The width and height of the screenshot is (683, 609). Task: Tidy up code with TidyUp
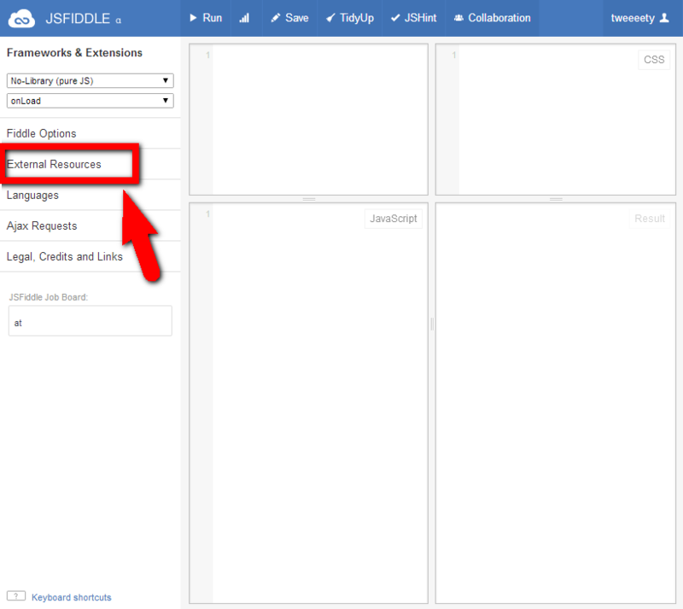click(350, 18)
